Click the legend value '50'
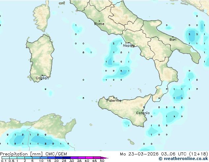209x162 pixels. pos(102,161)
